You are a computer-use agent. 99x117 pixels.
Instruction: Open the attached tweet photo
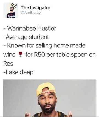pyautogui.click(x=50, y=98)
